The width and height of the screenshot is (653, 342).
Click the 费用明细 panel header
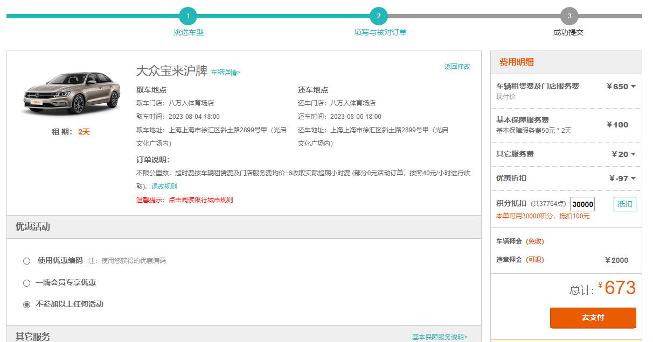click(566, 62)
